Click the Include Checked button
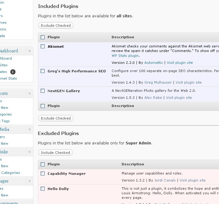The width and height of the screenshot is (219, 204). click(x=56, y=153)
